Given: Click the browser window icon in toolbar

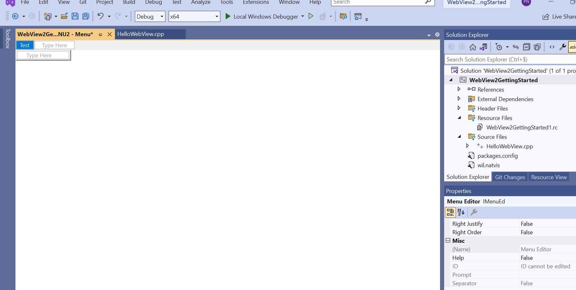Looking at the screenshot, I should click(358, 16).
